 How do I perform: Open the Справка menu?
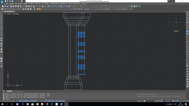(x=84, y=4)
